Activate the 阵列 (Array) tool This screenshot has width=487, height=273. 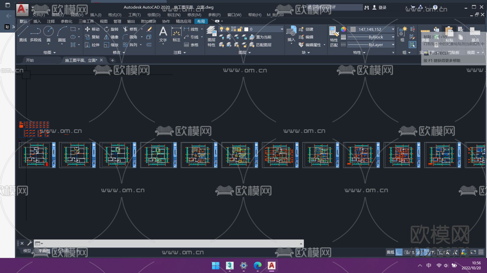click(130, 45)
